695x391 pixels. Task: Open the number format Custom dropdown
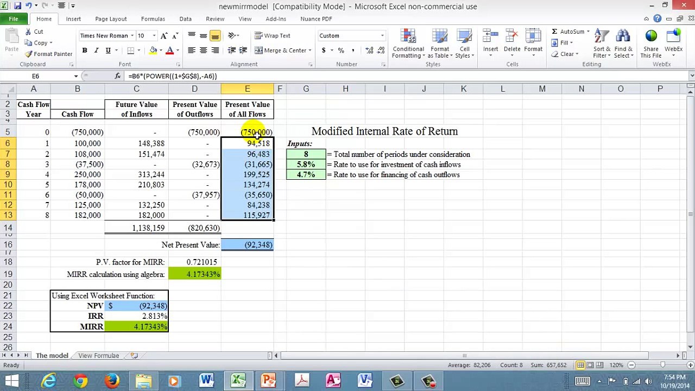point(382,36)
